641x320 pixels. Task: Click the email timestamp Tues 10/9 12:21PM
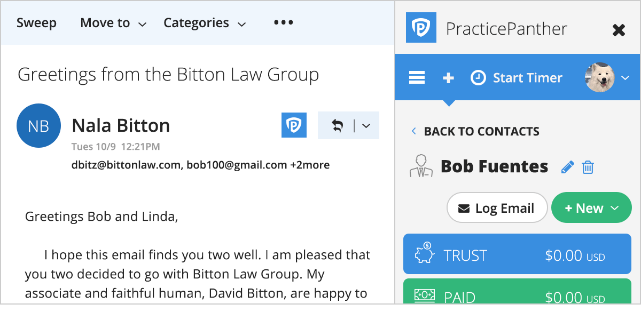click(115, 147)
